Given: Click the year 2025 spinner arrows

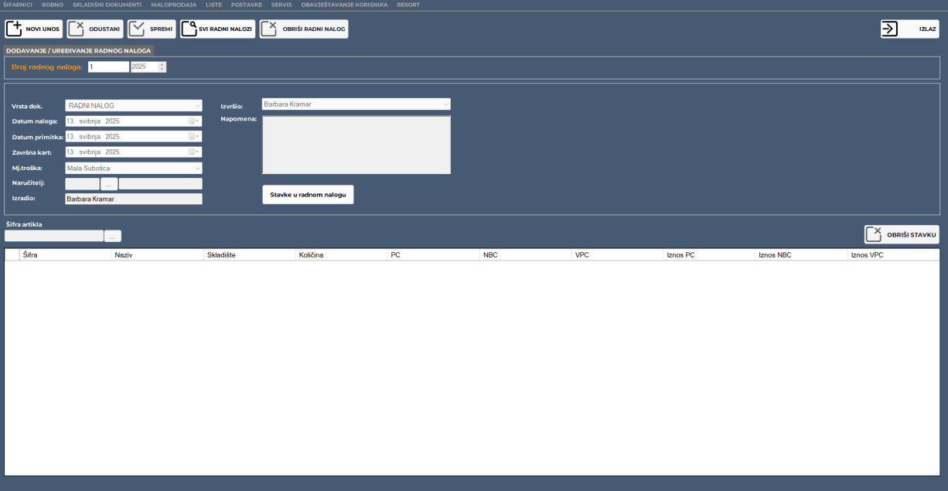Looking at the screenshot, I should coord(162,66).
